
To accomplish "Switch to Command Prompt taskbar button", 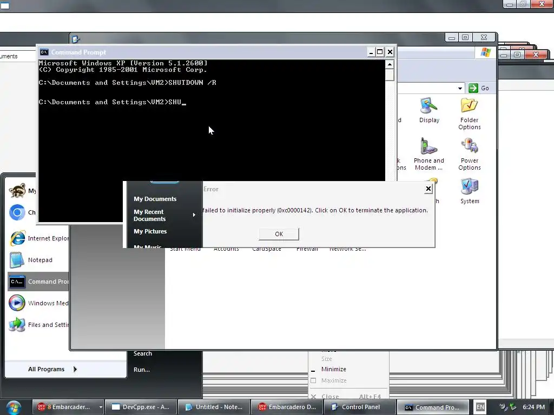I will pos(433,407).
